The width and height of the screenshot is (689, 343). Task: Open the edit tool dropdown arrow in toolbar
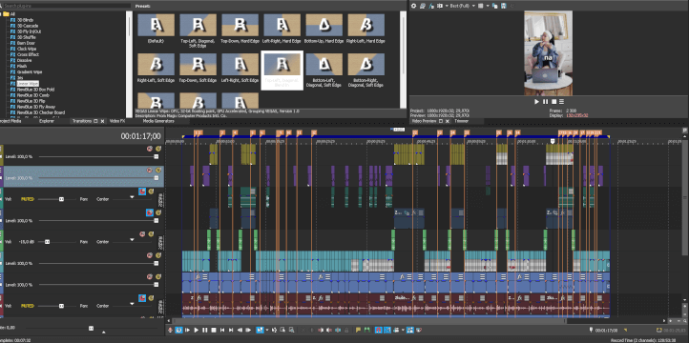[x=267, y=330]
